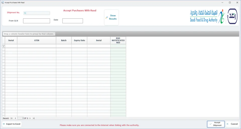The width and height of the screenshot is (241, 129).
Task: Click the search magnifier in Shipment No. field
Action: click(x=25, y=13)
